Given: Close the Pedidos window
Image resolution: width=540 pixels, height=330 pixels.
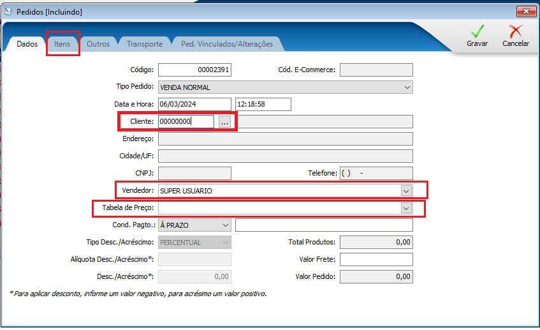Looking at the screenshot, I should coord(526,11).
